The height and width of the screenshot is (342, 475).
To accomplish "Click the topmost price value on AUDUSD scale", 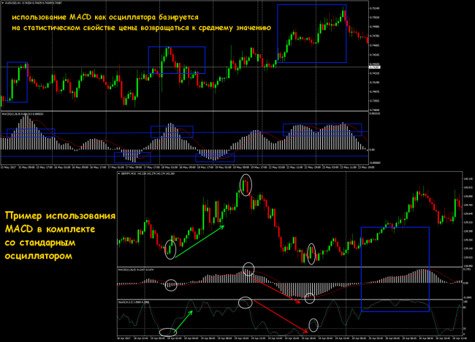I will (x=375, y=8).
